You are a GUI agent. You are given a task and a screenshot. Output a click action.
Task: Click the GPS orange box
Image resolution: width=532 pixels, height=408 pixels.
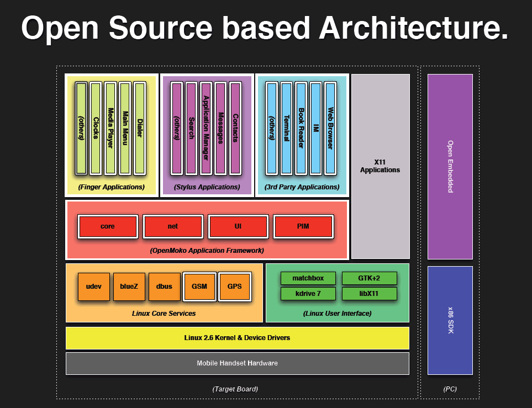(235, 287)
